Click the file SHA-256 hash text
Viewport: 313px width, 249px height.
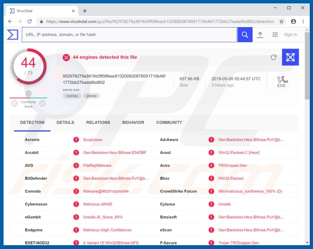click(x=114, y=79)
